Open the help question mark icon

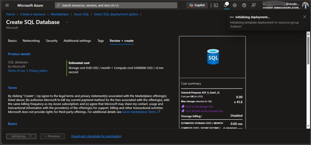[244, 5]
